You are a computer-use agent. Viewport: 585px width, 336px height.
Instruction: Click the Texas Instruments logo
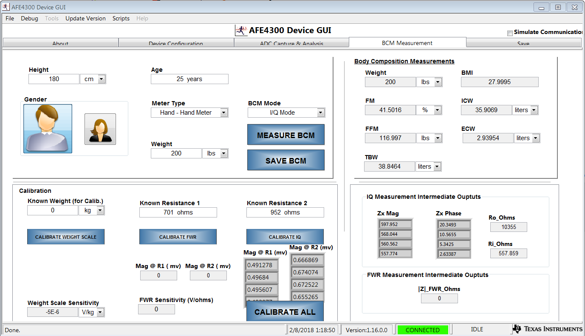click(547, 329)
